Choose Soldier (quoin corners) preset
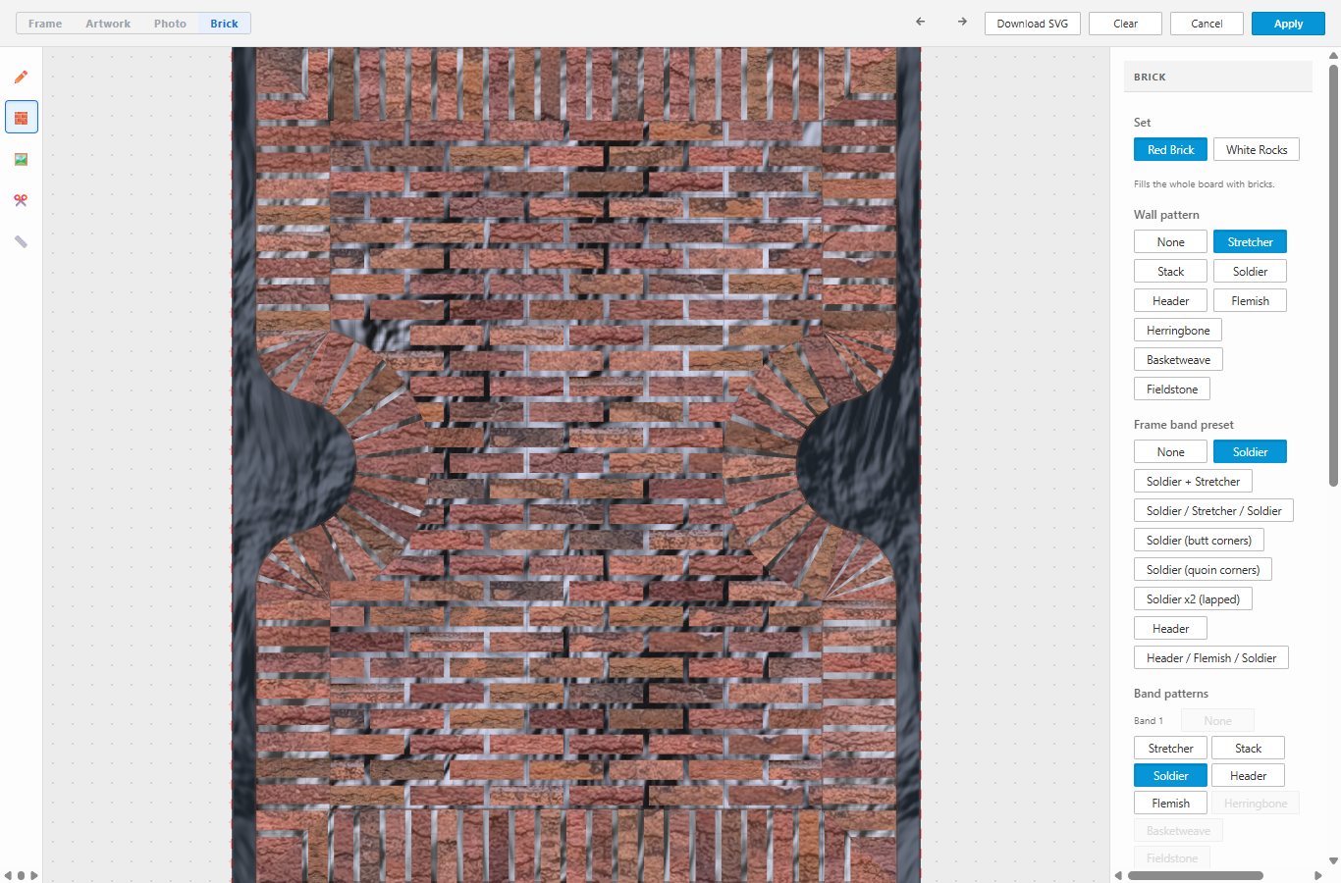This screenshot has height=883, width=1341. click(1203, 569)
